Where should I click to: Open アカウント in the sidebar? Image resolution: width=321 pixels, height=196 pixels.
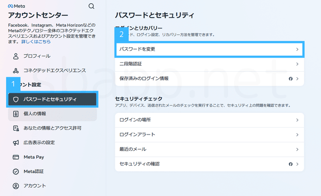coord(52,186)
